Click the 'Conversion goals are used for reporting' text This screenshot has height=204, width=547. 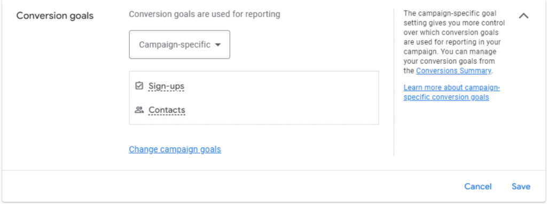[x=205, y=14]
